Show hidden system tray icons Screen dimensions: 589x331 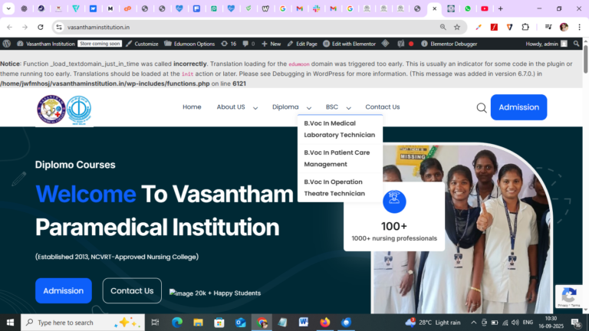(x=474, y=323)
